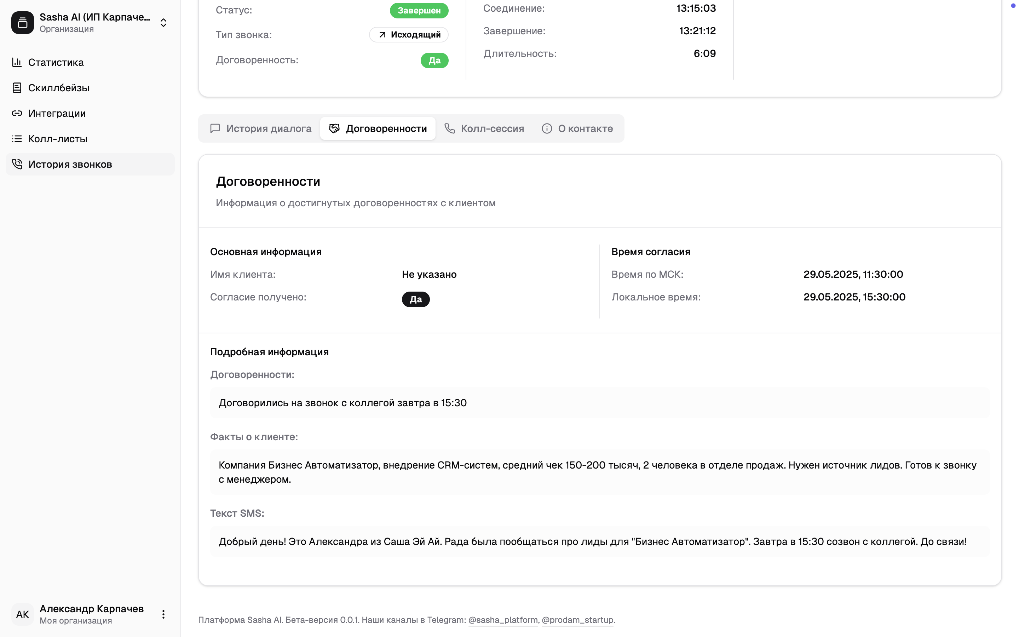Switch to the Колл-сессия tab
1019x637 pixels.
[484, 128]
